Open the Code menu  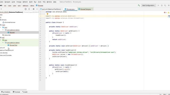point(13,2)
